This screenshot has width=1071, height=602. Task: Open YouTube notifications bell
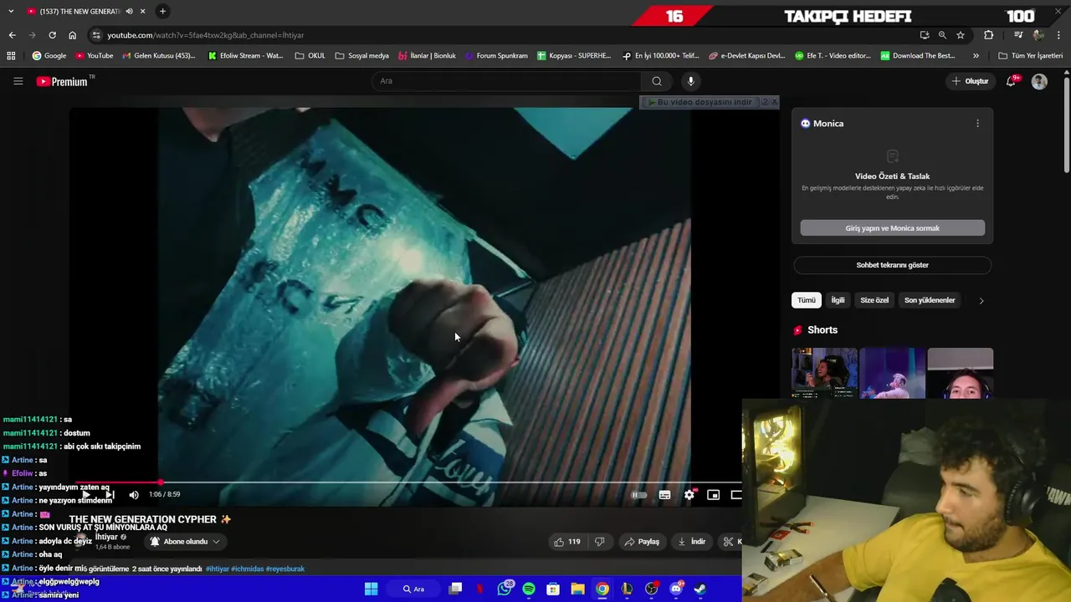coord(1011,81)
